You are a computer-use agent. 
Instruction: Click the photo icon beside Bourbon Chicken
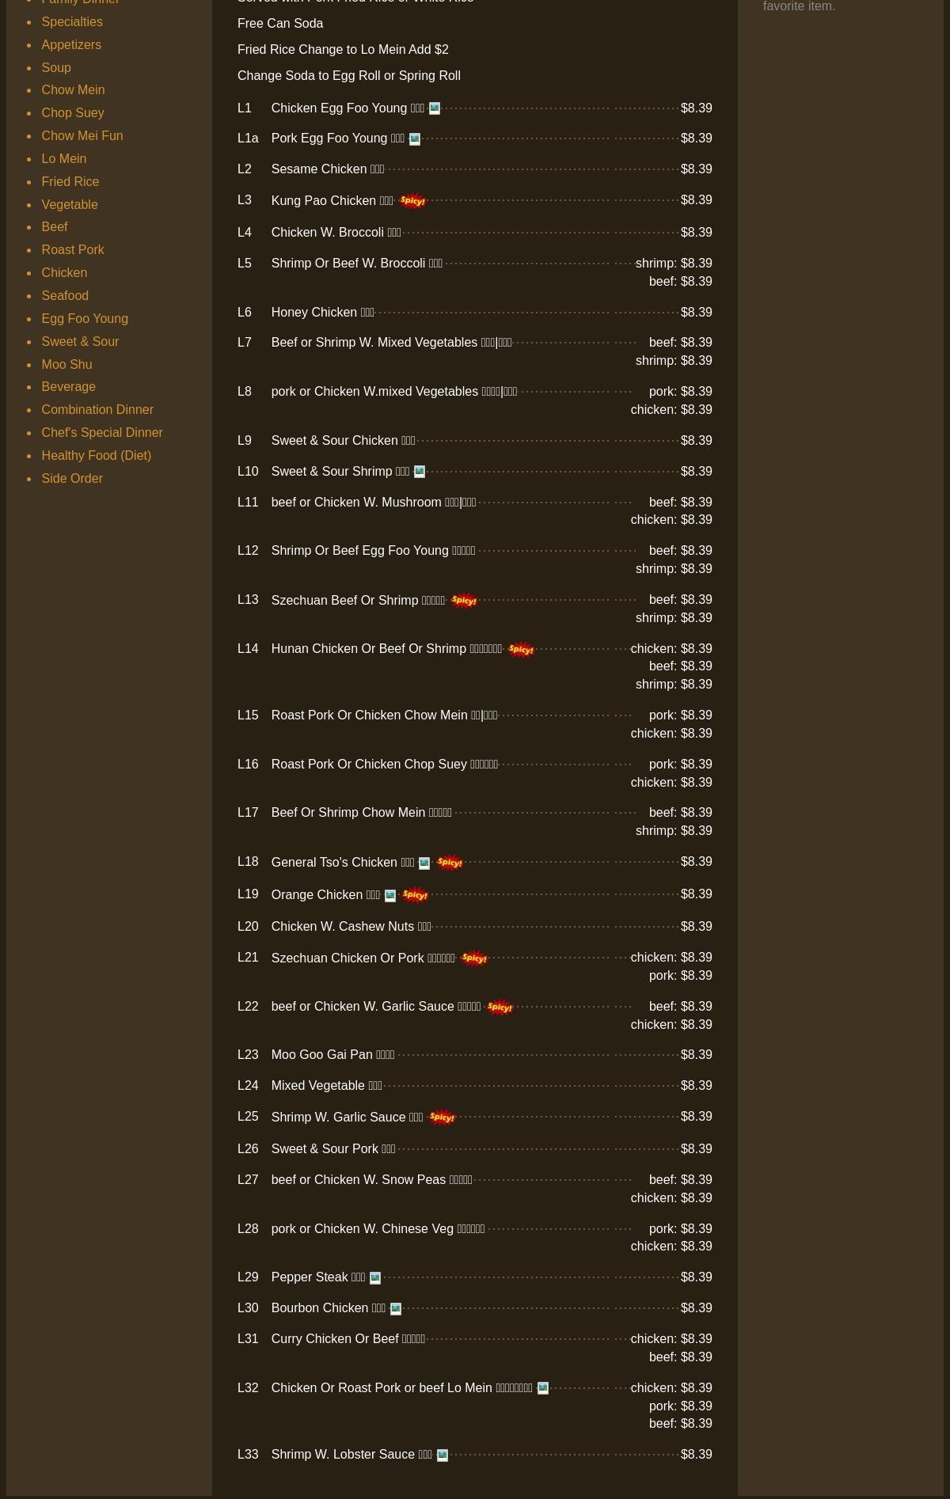pyautogui.click(x=396, y=1308)
